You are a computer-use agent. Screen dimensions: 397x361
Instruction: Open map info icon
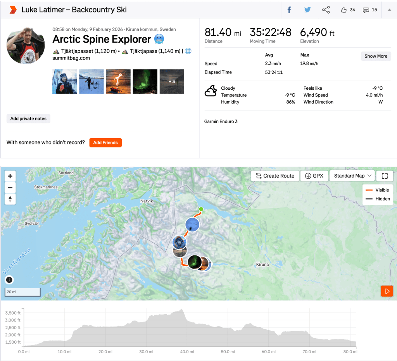9,280
